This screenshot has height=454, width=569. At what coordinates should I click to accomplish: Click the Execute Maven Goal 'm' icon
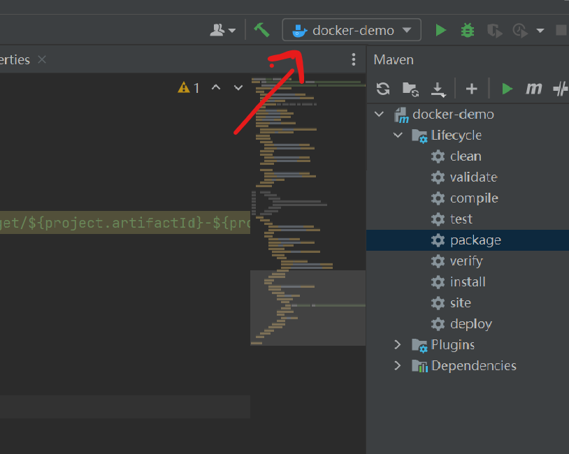pyautogui.click(x=533, y=89)
